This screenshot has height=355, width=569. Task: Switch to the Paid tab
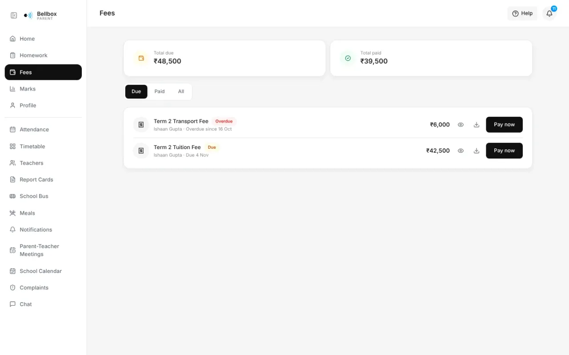pyautogui.click(x=160, y=91)
